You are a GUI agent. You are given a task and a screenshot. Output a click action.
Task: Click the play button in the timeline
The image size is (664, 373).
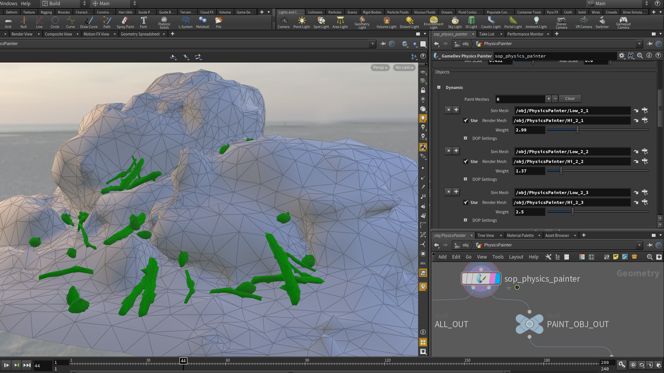click(x=6, y=365)
